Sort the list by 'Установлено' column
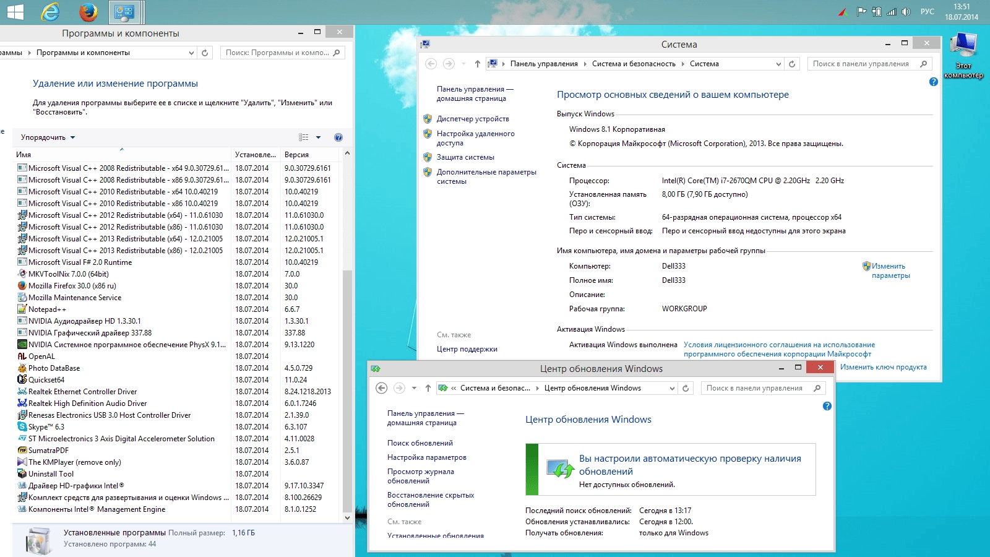This screenshot has height=557, width=990. click(256, 154)
